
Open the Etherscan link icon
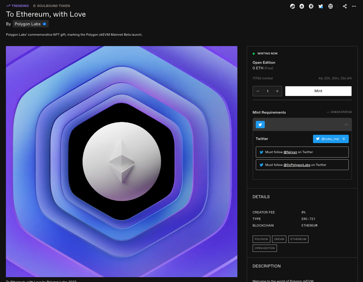pyautogui.click(x=293, y=7)
